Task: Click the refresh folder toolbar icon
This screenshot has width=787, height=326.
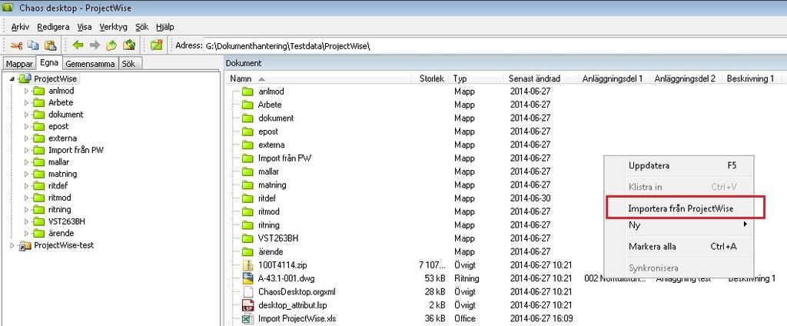Action: [x=129, y=45]
